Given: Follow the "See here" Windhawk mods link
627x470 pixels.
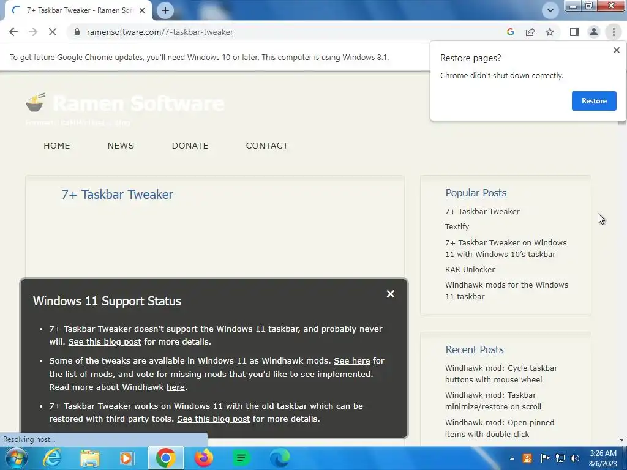Looking at the screenshot, I should coord(352,360).
